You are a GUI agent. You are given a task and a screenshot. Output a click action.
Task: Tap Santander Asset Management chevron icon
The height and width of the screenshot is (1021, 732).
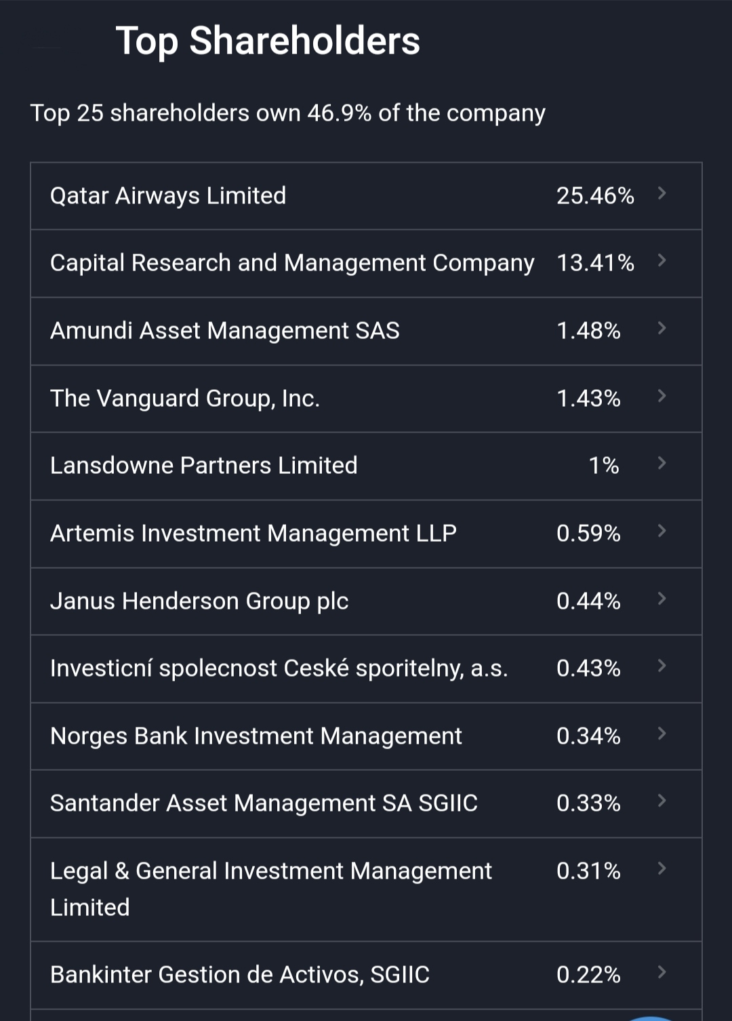point(662,801)
